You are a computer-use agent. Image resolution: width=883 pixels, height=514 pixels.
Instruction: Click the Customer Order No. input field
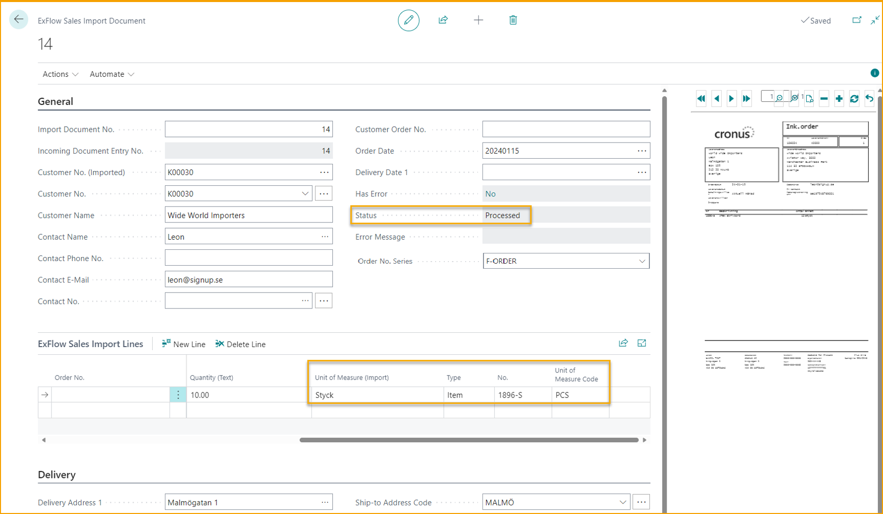566,129
